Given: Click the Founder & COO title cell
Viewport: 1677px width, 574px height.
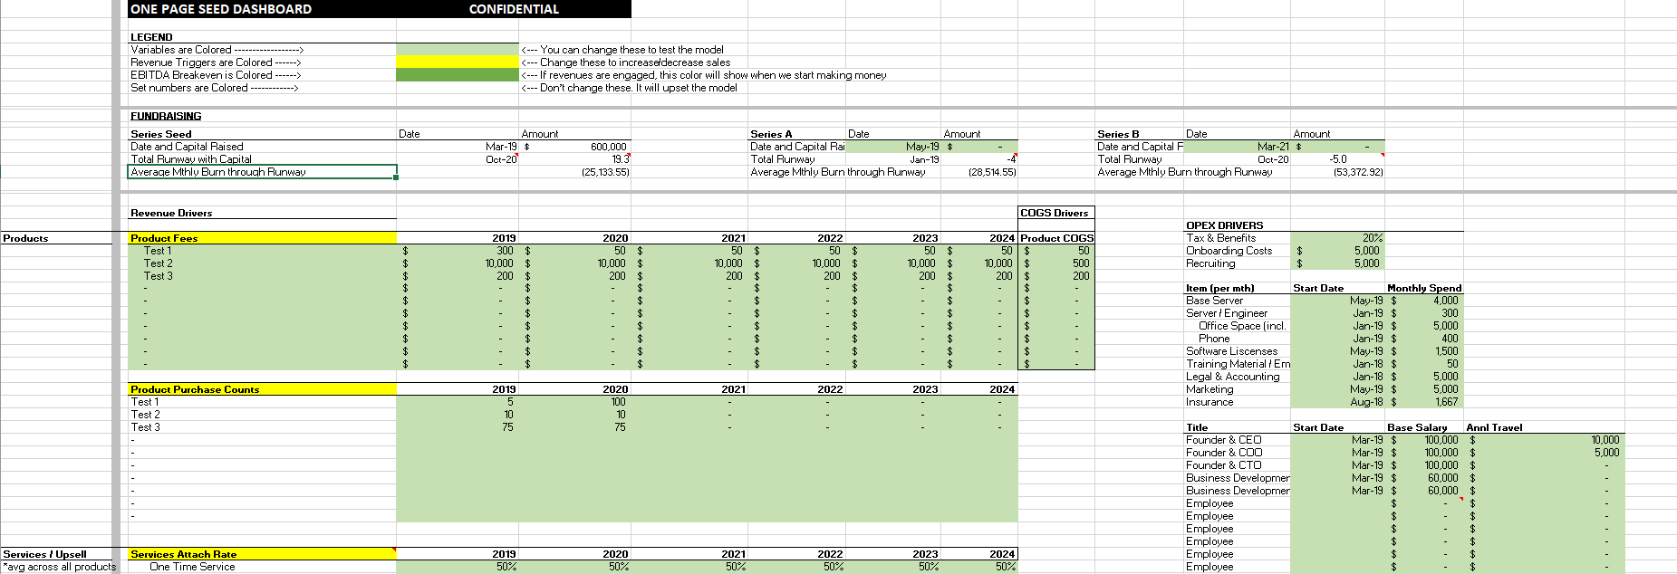Looking at the screenshot, I should [x=1224, y=453].
